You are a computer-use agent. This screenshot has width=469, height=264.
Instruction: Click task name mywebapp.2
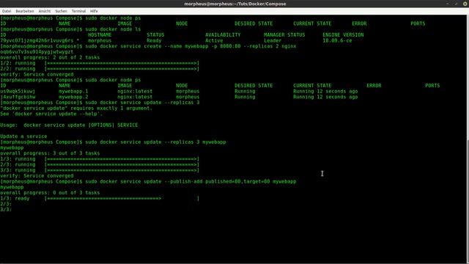[73, 97]
